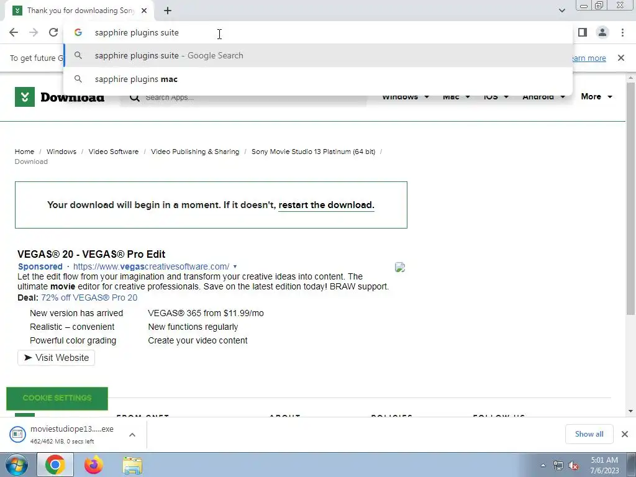636x477 pixels.
Task: Click Show all downloads
Action: click(x=589, y=434)
